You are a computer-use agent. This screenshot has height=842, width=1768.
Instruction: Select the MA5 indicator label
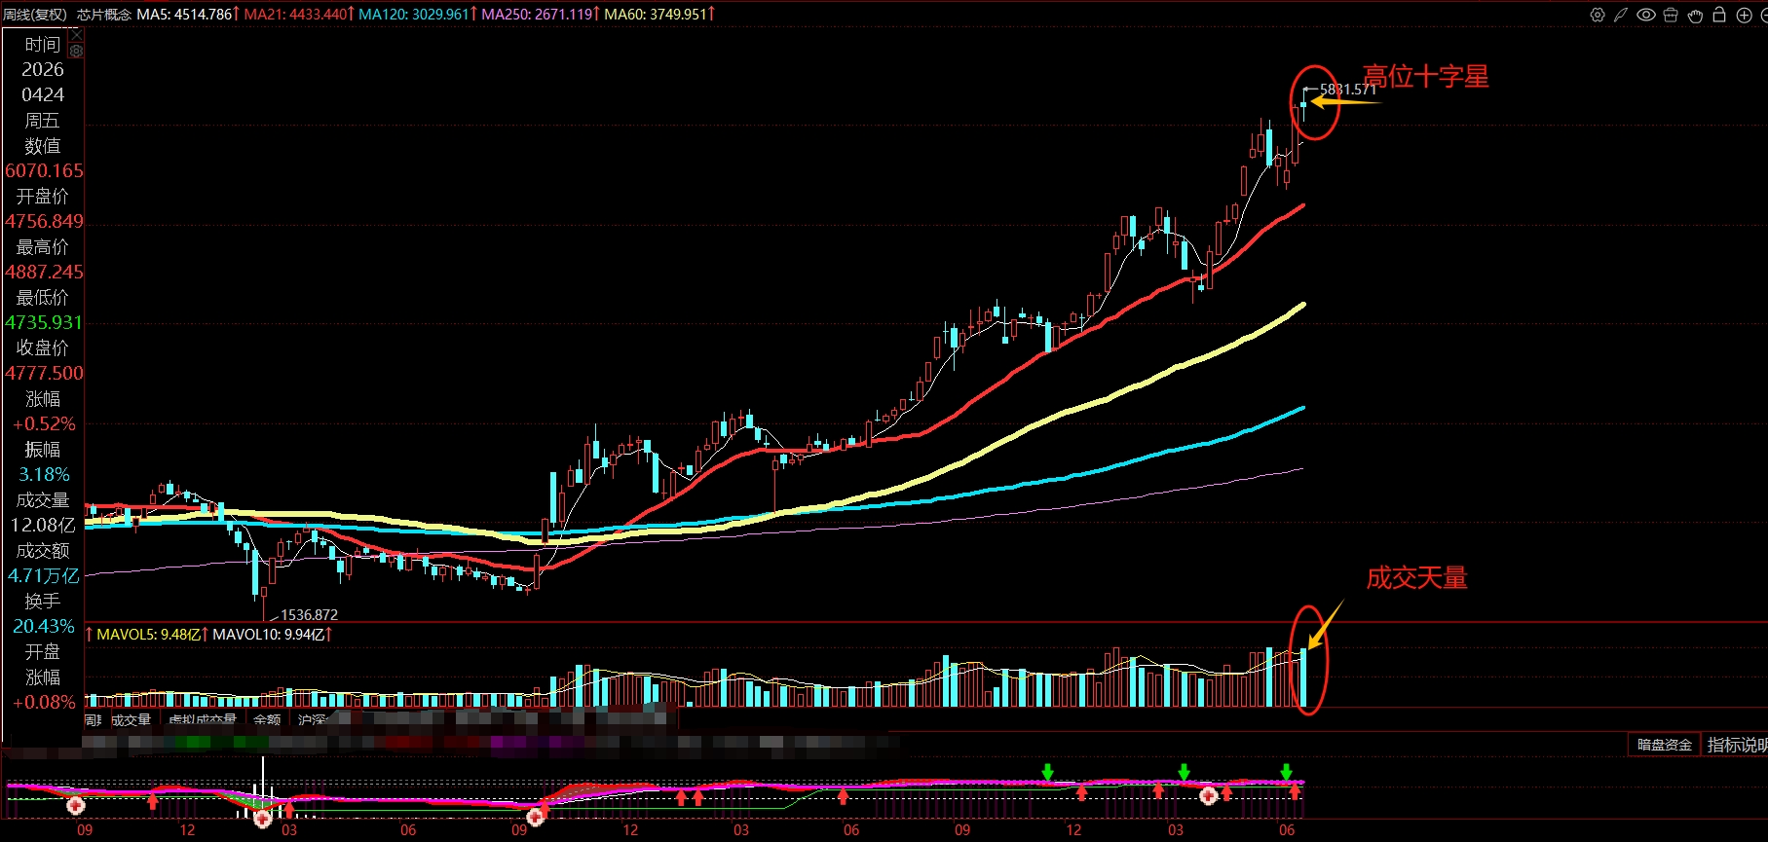click(x=187, y=15)
